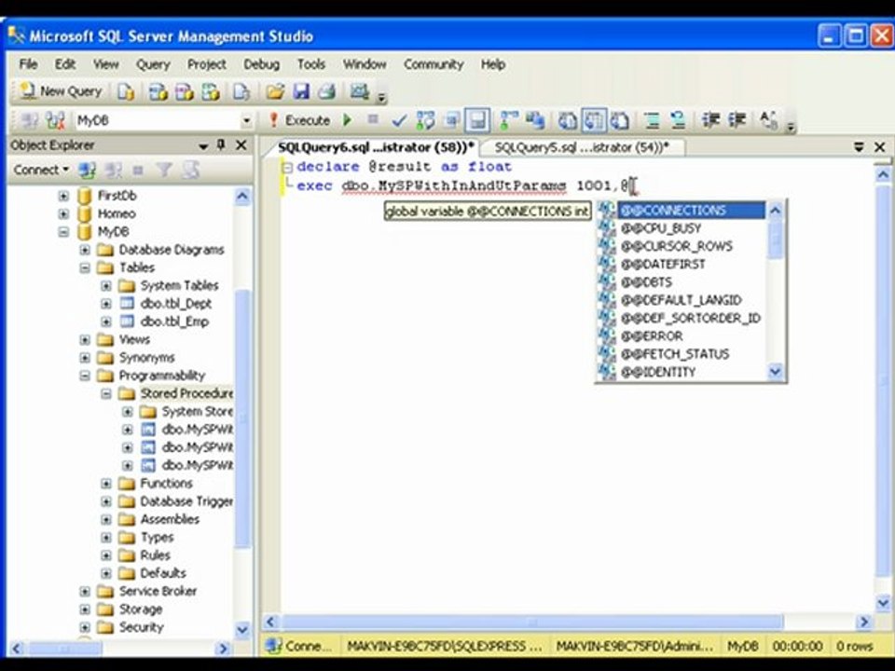The width and height of the screenshot is (895, 671).
Task: Open the saved file folder icon
Action: coord(274,91)
